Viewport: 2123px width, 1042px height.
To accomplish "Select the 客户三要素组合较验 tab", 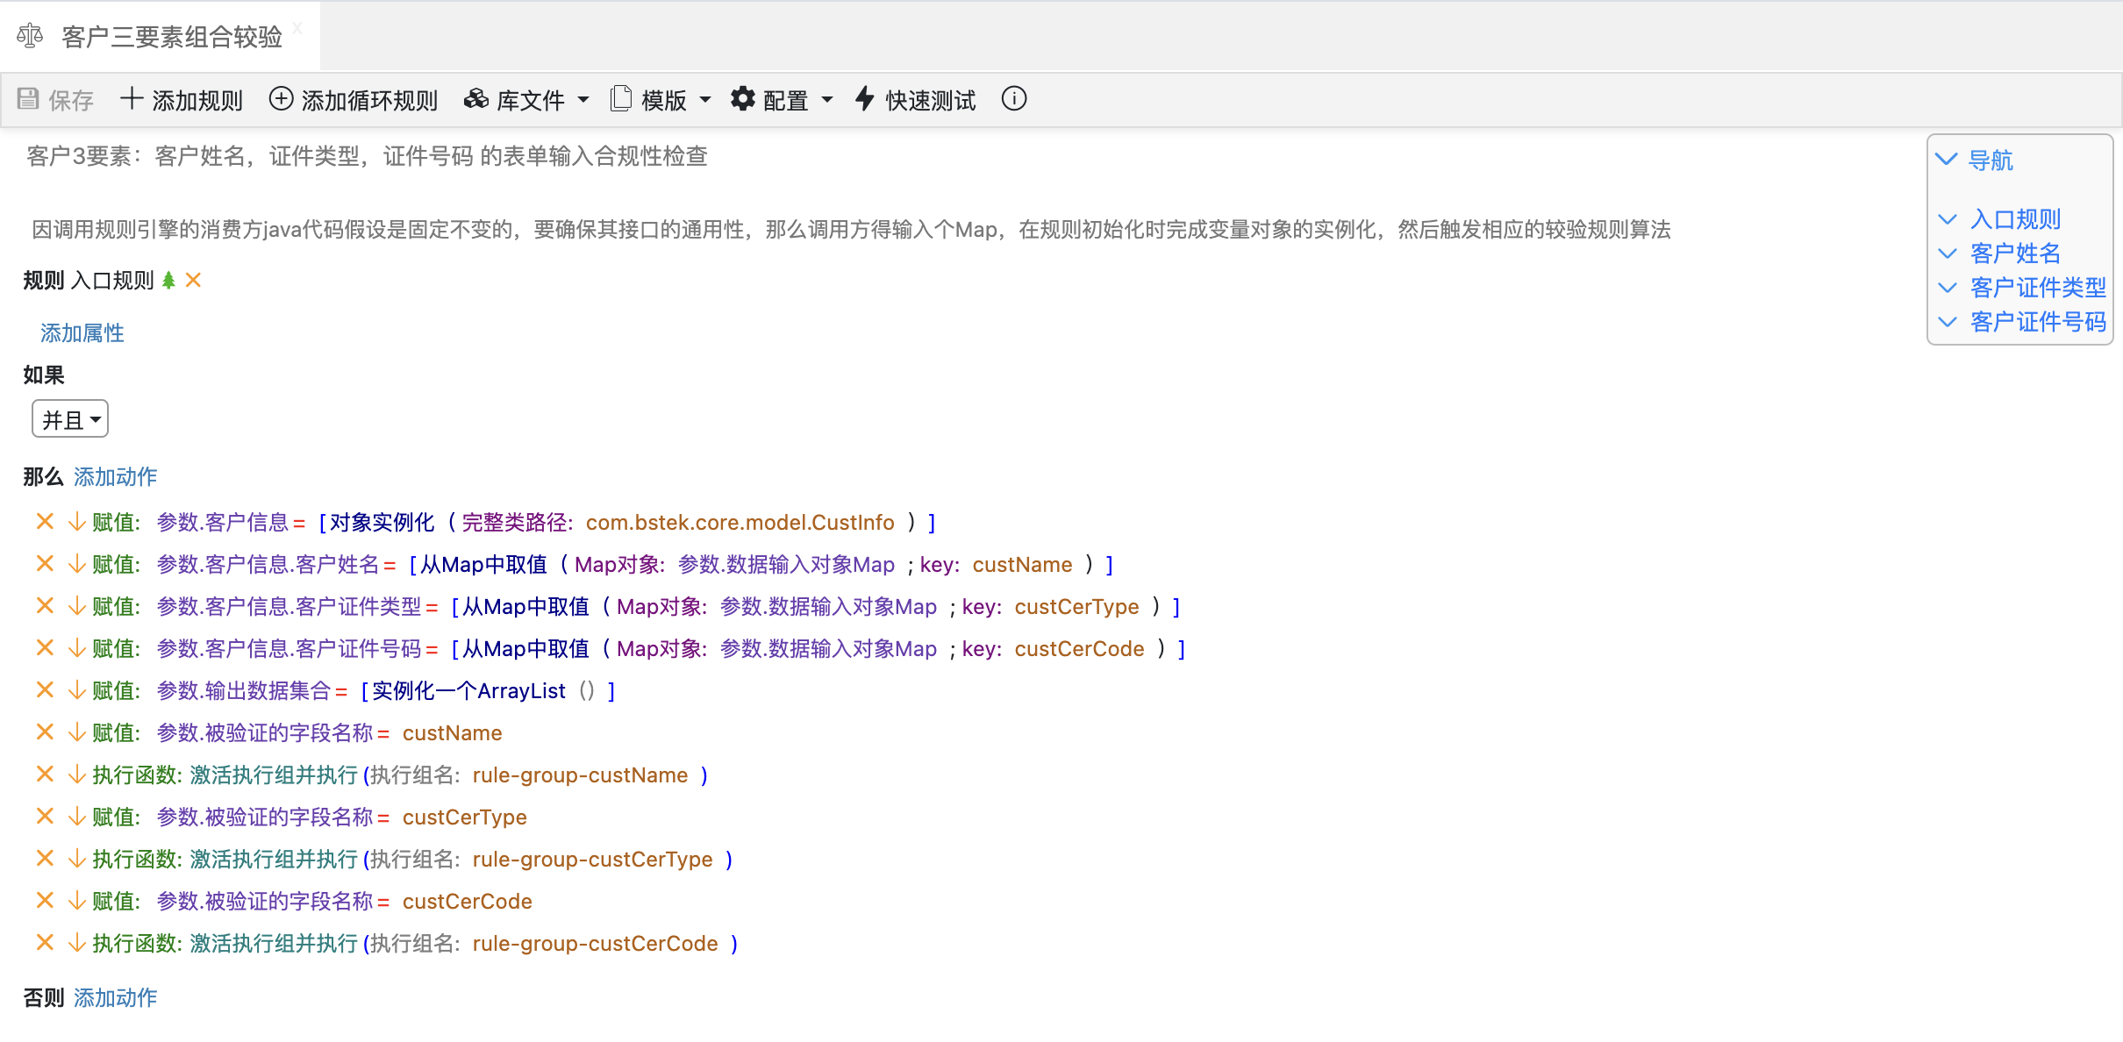I will (x=171, y=37).
